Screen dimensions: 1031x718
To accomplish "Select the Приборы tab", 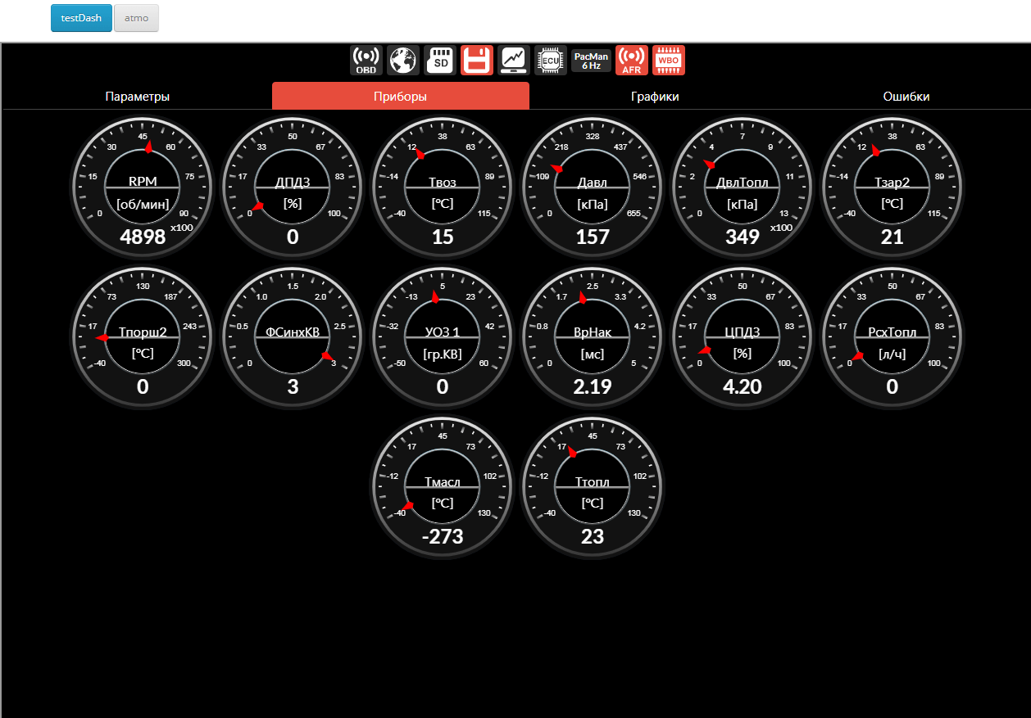I will [x=400, y=97].
